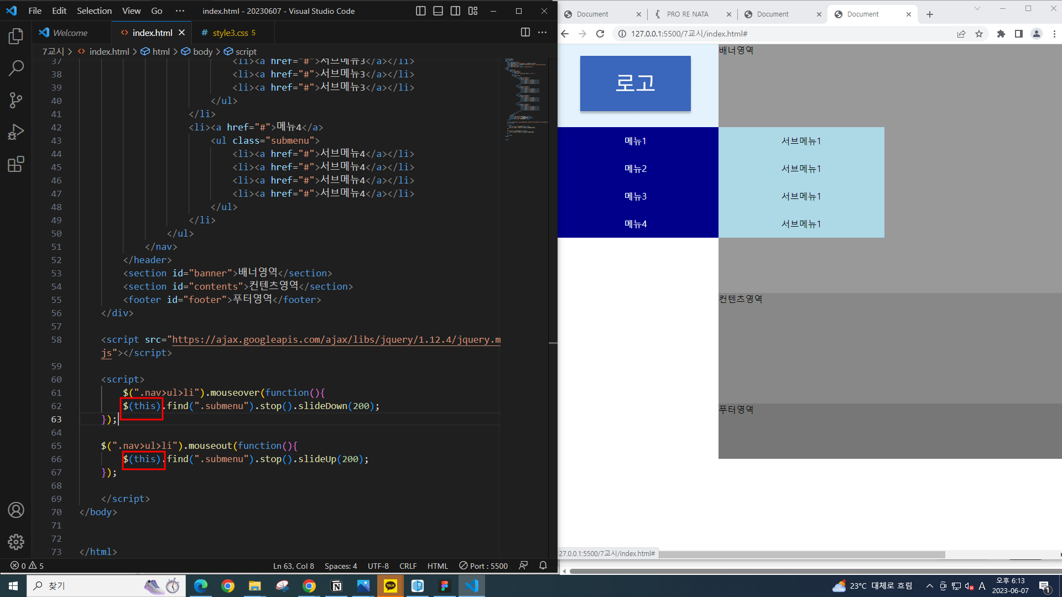Expand the hidden menu bar items ellipsis
Screen dimensions: 1062x597
[180, 11]
